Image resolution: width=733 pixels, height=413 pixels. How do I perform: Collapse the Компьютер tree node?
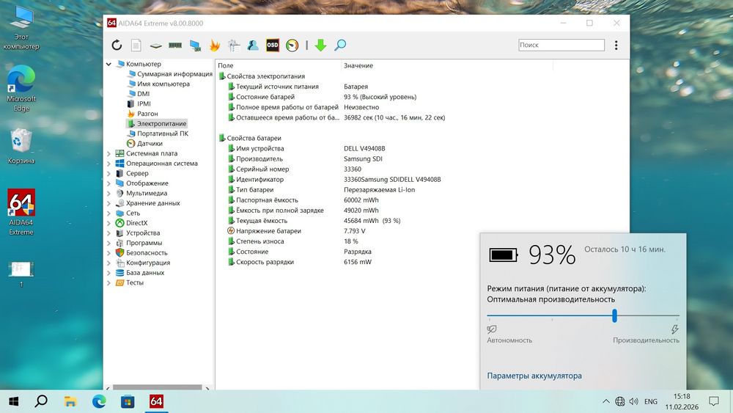coord(109,64)
